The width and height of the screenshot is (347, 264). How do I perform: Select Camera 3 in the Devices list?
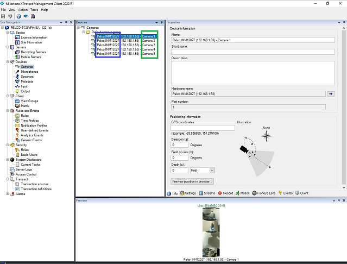pos(148,45)
